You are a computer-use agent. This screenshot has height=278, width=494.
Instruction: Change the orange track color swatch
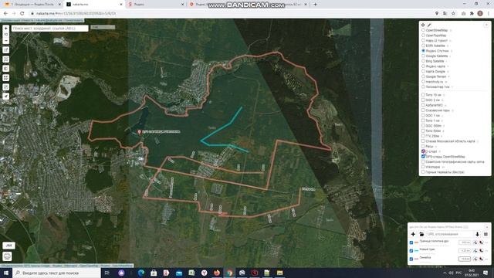coord(416,242)
